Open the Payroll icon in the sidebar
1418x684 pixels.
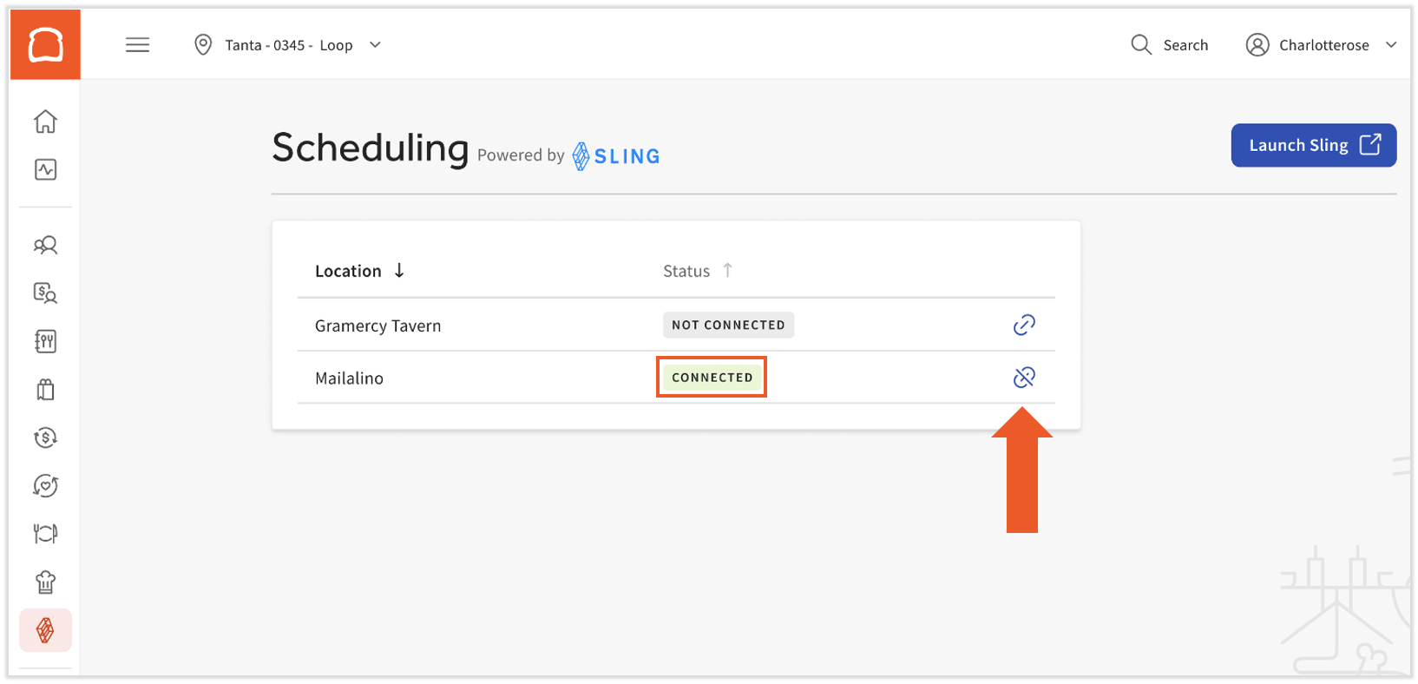click(x=45, y=293)
